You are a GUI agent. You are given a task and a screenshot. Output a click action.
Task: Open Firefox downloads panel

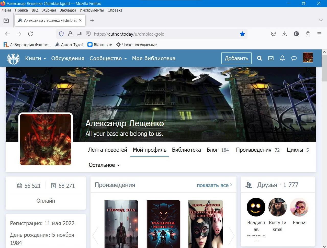285,34
